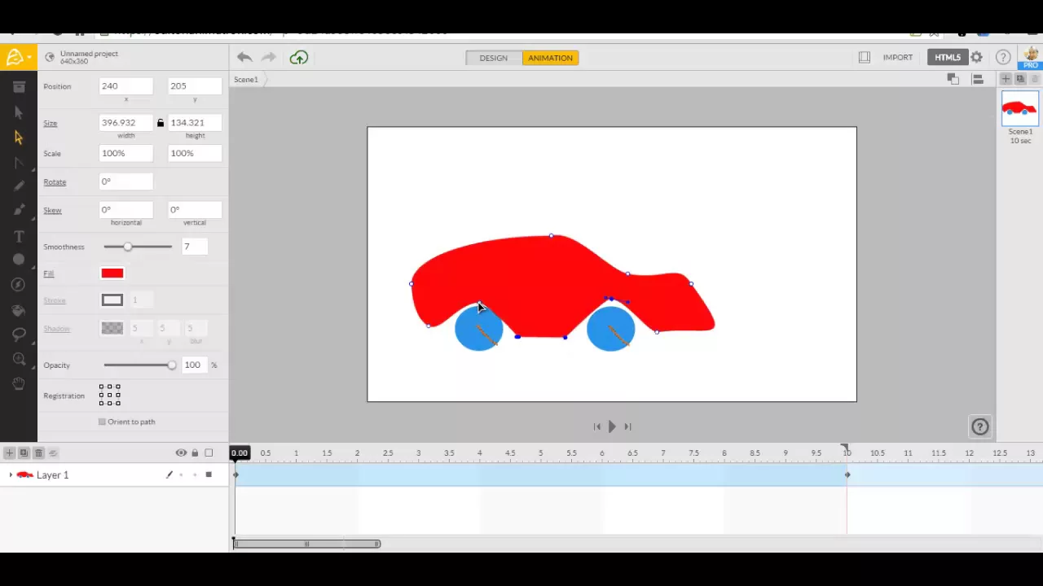Go to previous frame
Viewport: 1043px width, 586px height.
597,426
